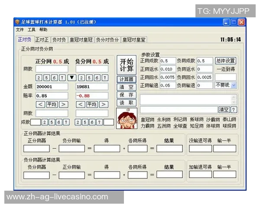Viewport: 260px width, 208px height.
Task: Click the 加输退可得 result field
Action: coord(200,175)
